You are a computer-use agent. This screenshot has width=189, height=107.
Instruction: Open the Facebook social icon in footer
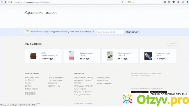[27, 94]
